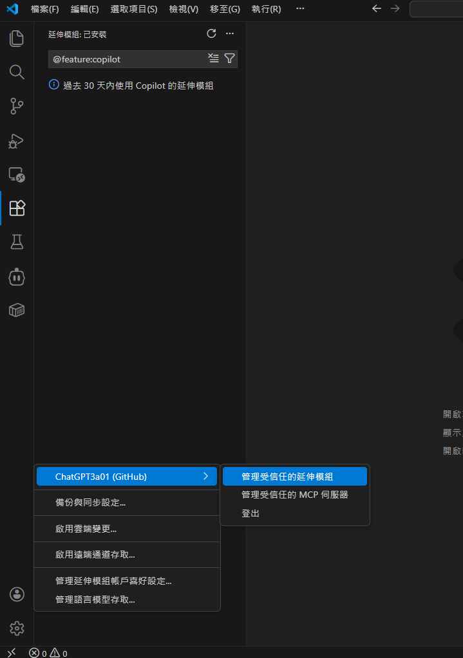Expand the menu bar overflow ellipsis
The width and height of the screenshot is (463, 658).
[x=300, y=8]
